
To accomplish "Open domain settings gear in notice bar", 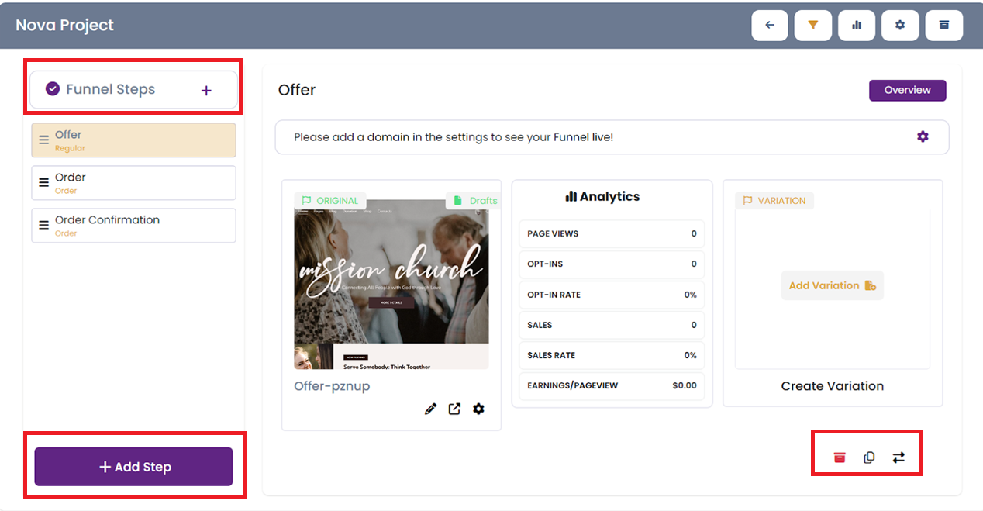I will tap(922, 136).
